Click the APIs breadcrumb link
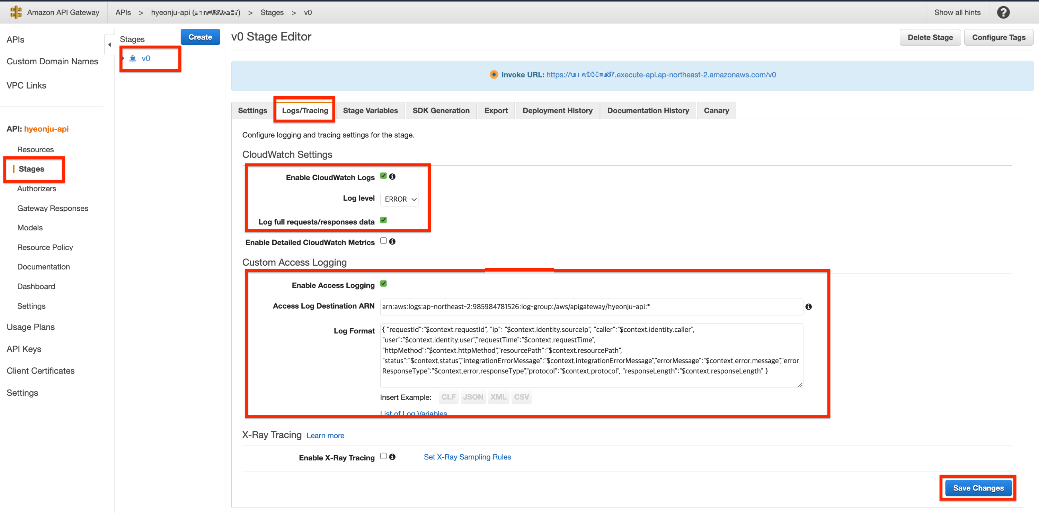The image size is (1039, 513). click(123, 12)
